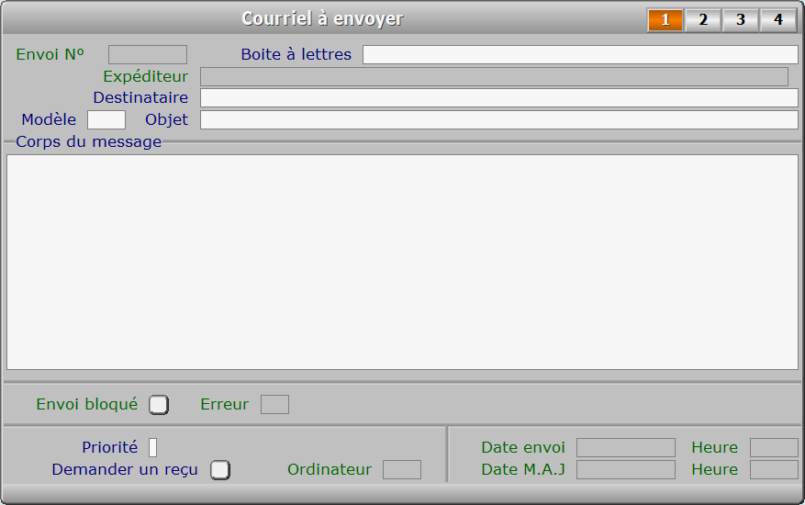805x505 pixels.
Task: Click the Priorité label
Action: pyautogui.click(x=110, y=447)
